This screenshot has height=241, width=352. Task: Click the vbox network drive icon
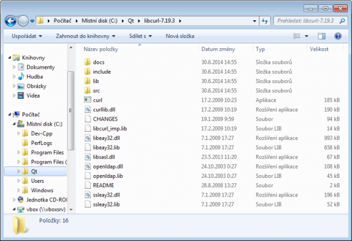(21, 209)
